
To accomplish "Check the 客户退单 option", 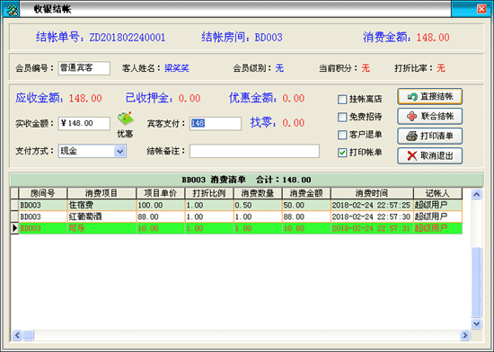I will (x=342, y=136).
